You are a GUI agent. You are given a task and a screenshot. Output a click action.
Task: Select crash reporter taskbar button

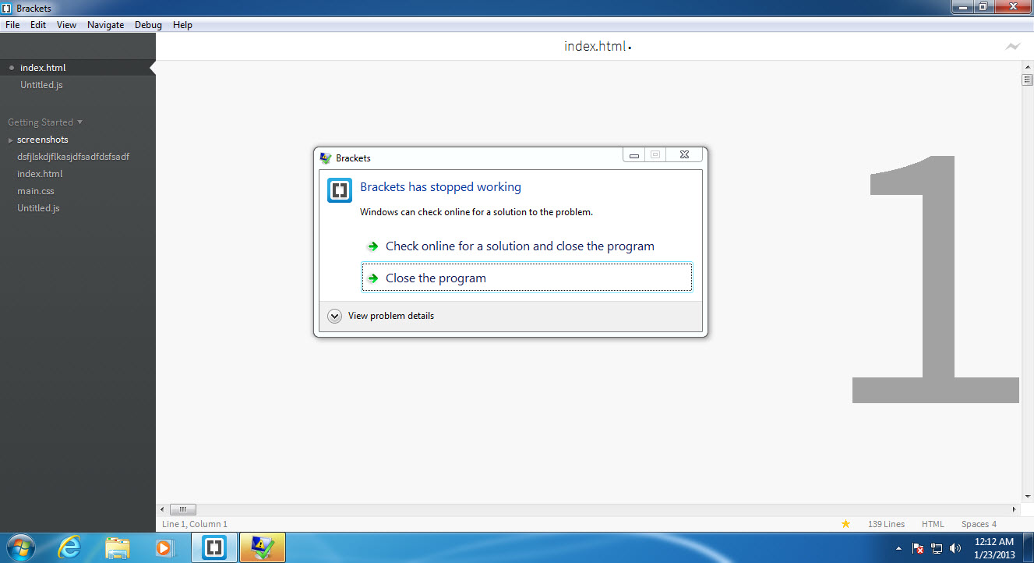coord(263,547)
